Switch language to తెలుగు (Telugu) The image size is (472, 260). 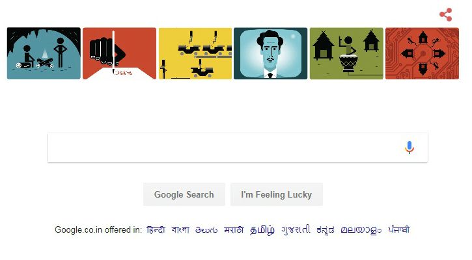pos(206,230)
